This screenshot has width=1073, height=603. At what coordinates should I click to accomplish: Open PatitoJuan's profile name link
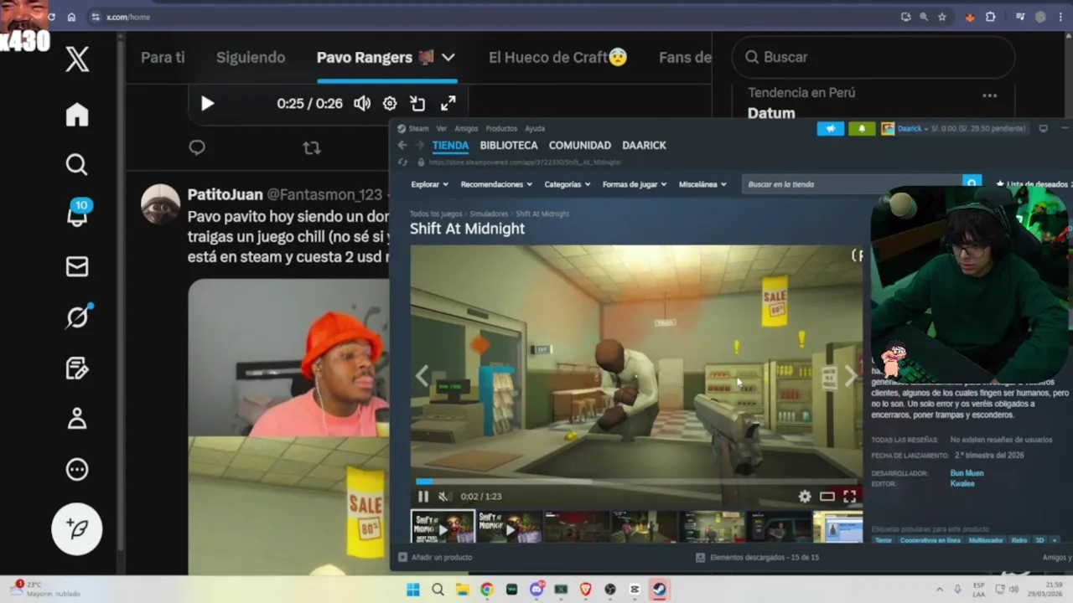tap(225, 194)
